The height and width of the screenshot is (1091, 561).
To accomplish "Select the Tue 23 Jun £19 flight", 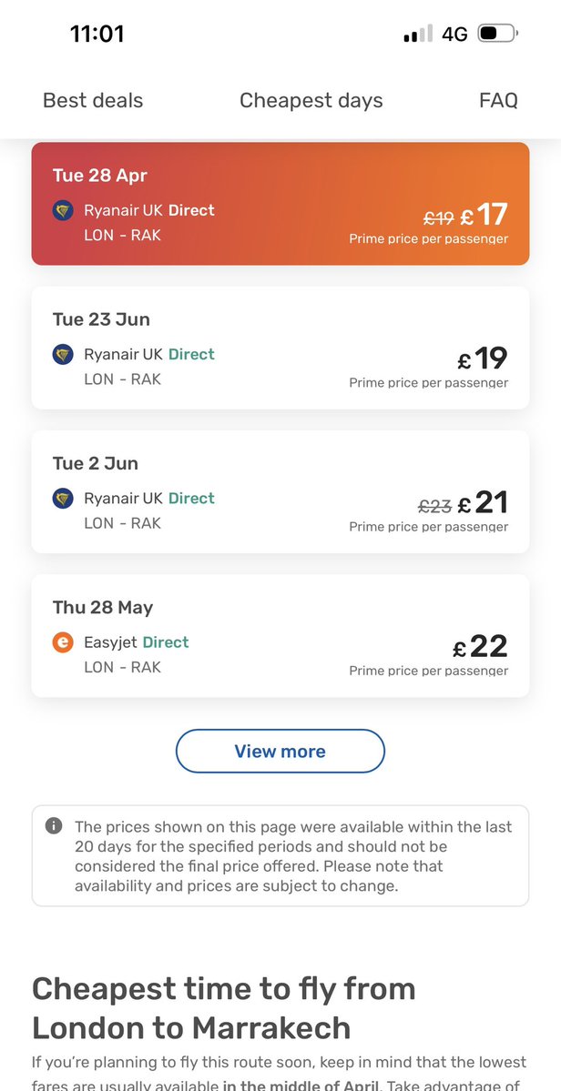I will (x=280, y=348).
